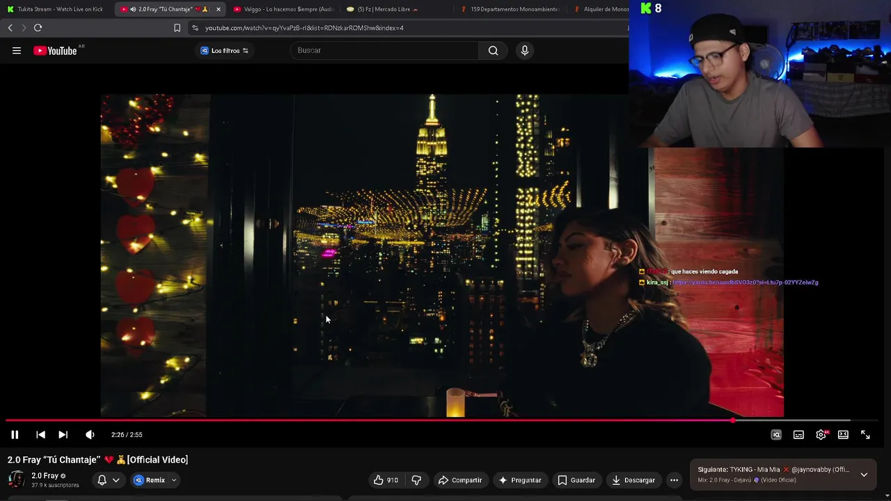
Task: Download the video with Descargar
Action: click(x=633, y=480)
